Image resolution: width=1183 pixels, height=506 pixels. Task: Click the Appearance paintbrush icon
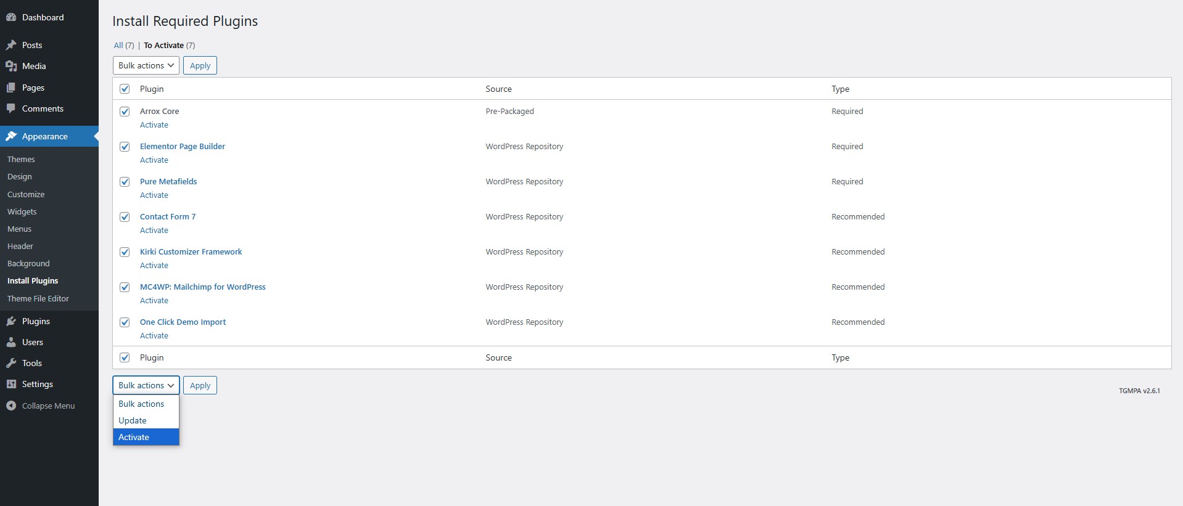click(x=11, y=136)
